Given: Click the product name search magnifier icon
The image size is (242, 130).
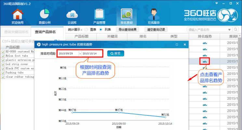Looking at the screenshot, I should pos(235,29).
